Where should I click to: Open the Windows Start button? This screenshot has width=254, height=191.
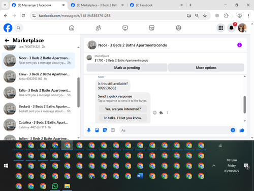tap(6, 166)
